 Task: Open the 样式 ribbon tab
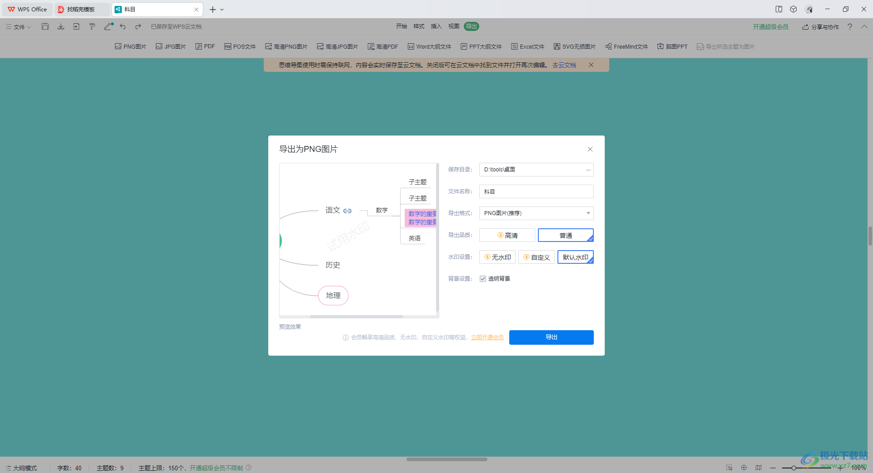(x=419, y=26)
